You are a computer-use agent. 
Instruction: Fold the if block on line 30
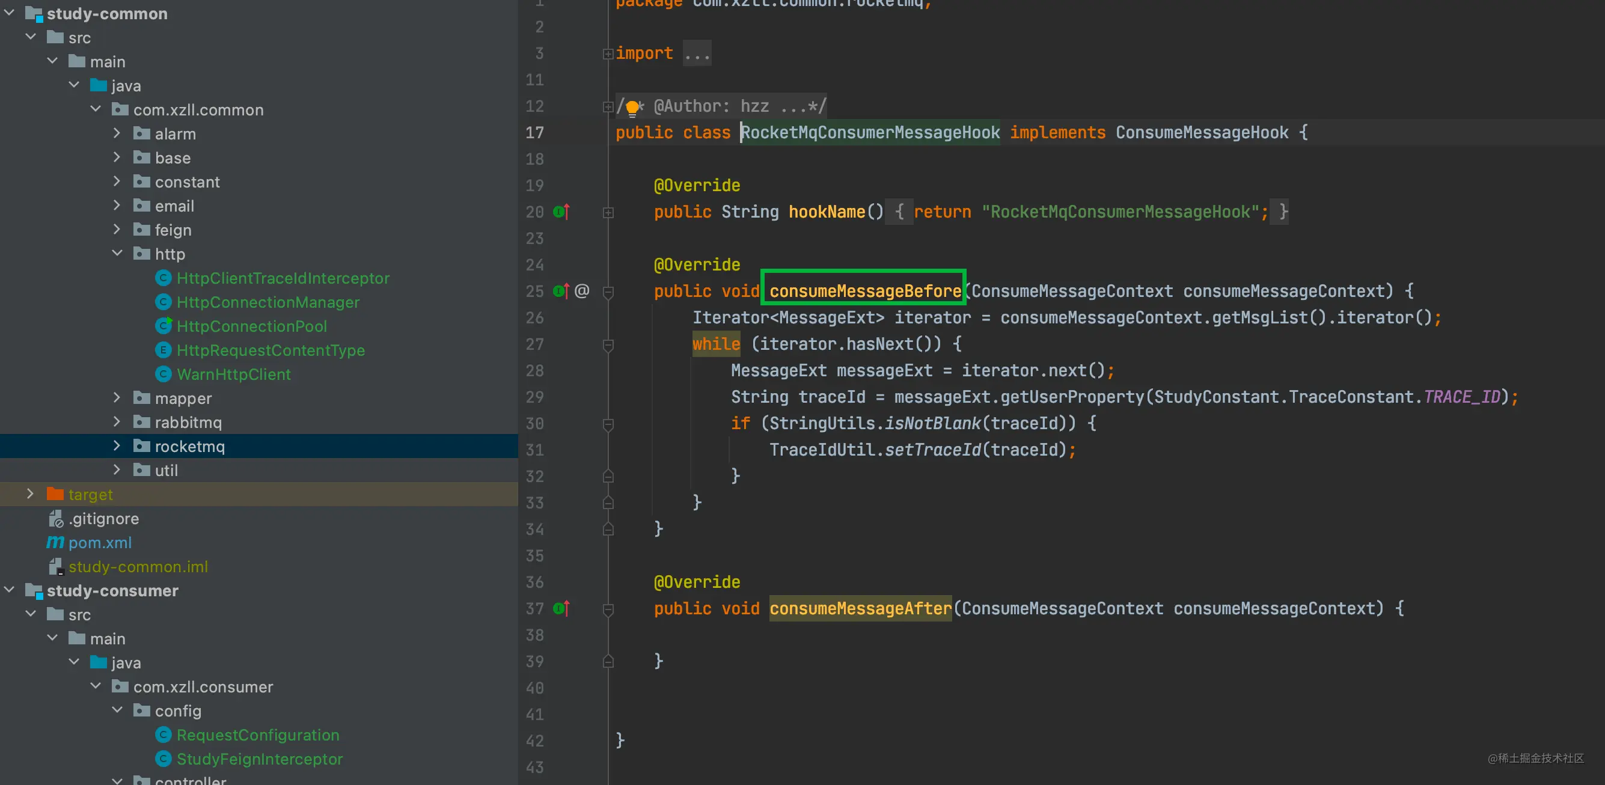pos(608,424)
